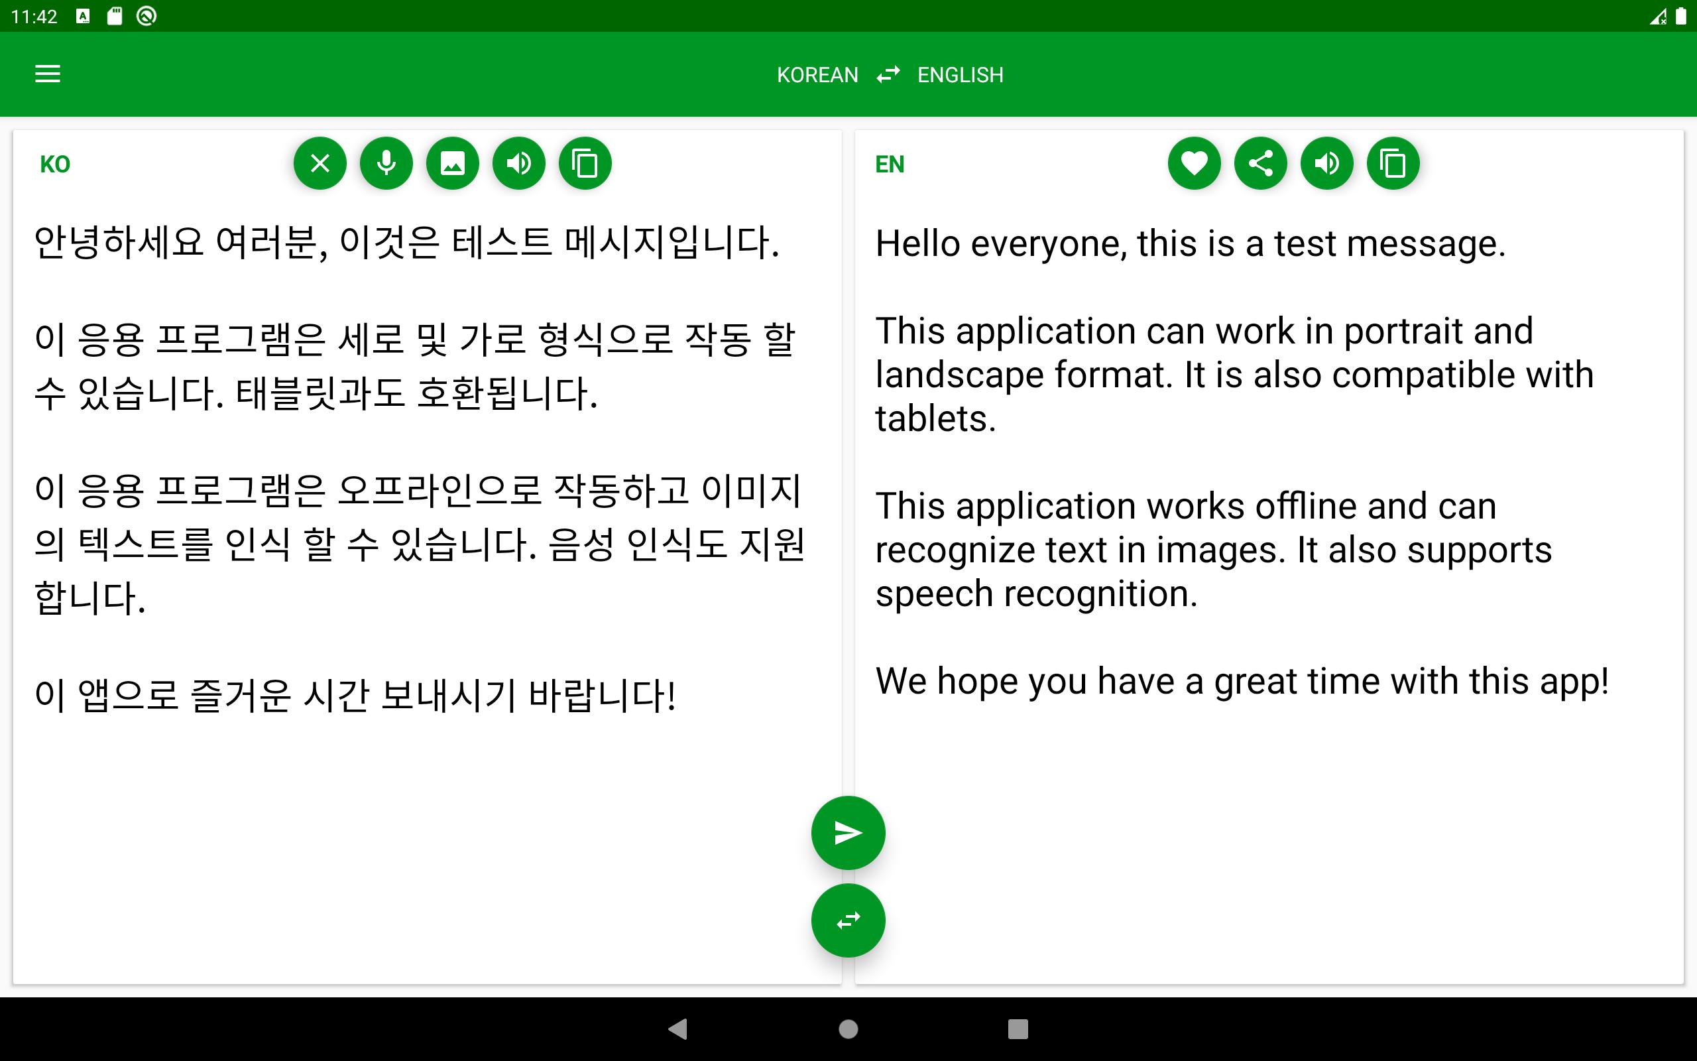This screenshot has height=1061, width=1697.
Task: Tap the battery status icon
Action: (1681, 16)
